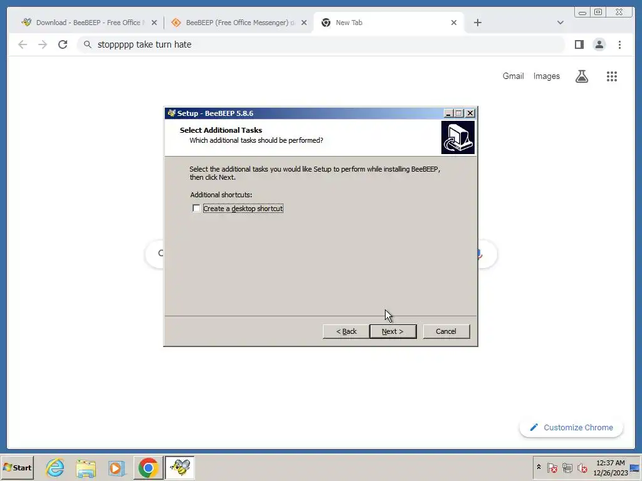Cancel the BeeBEEP installation
This screenshot has height=481, width=642.
coord(446,331)
